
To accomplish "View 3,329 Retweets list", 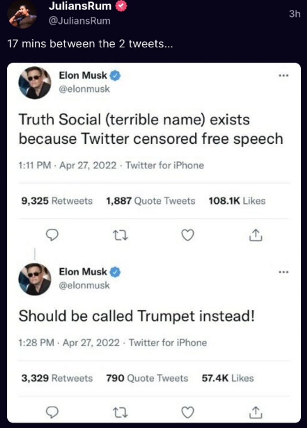I will click(57, 378).
